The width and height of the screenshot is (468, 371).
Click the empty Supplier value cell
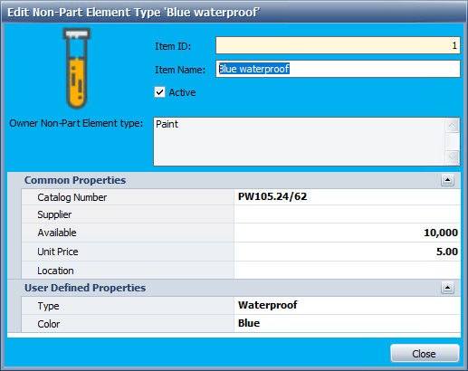348,214
